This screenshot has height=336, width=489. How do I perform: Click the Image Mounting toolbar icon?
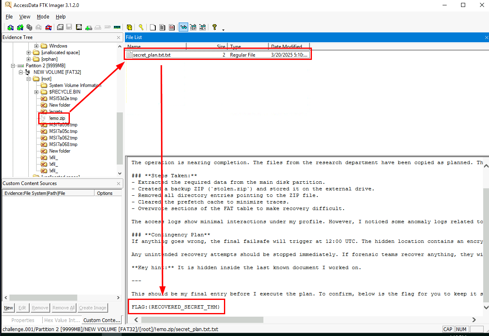tap(29, 27)
